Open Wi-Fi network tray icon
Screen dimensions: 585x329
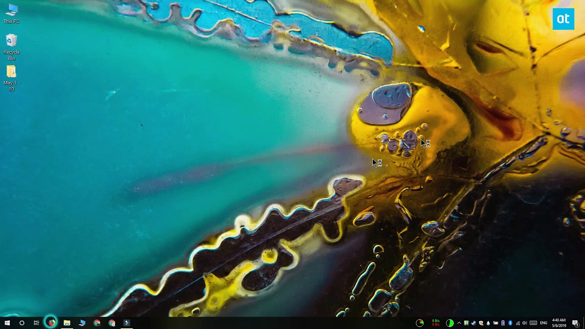(x=518, y=323)
